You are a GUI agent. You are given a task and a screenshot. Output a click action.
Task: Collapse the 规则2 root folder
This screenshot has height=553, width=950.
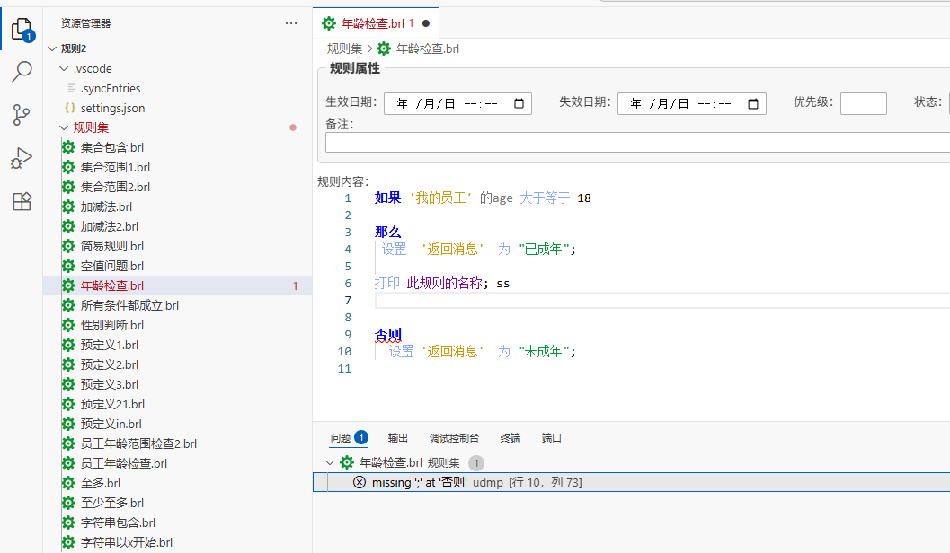[52, 48]
